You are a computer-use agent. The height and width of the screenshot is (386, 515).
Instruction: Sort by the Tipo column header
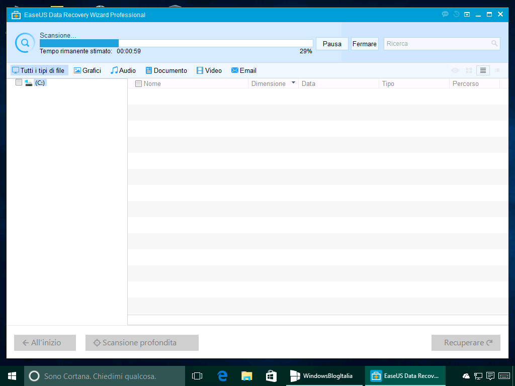414,84
